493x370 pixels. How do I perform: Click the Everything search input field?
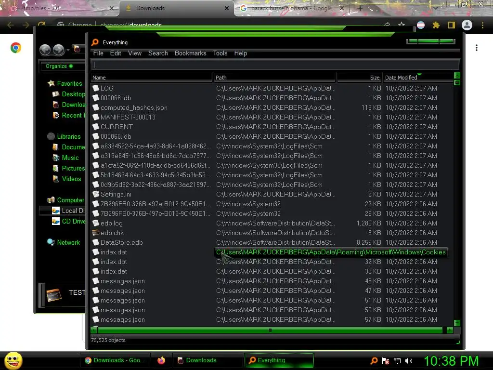pyautogui.click(x=275, y=65)
